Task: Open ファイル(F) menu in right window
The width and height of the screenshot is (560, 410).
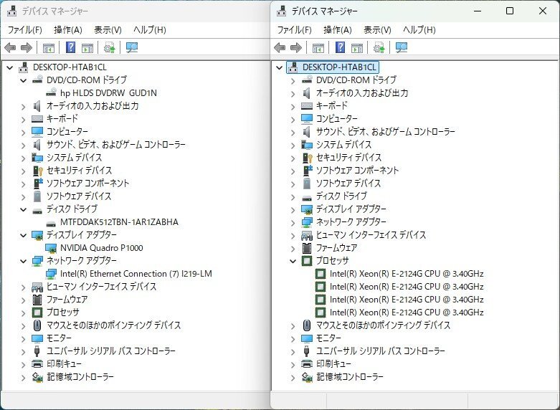Action: [x=294, y=30]
